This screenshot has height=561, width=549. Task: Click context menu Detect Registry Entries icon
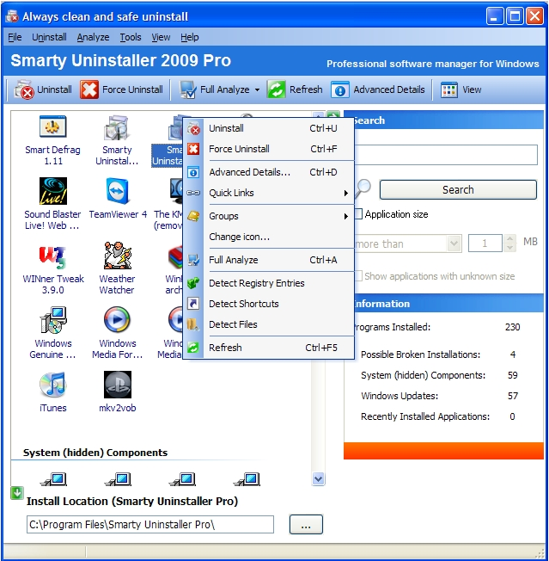pos(193,283)
